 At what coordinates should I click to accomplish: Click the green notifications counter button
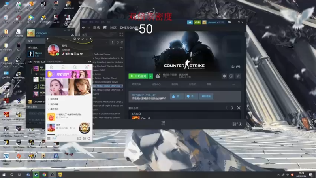(x=197, y=22)
